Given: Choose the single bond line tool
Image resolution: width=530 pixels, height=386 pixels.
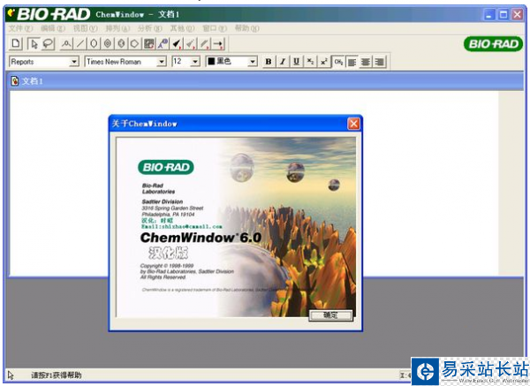Looking at the screenshot, I should tap(80, 43).
